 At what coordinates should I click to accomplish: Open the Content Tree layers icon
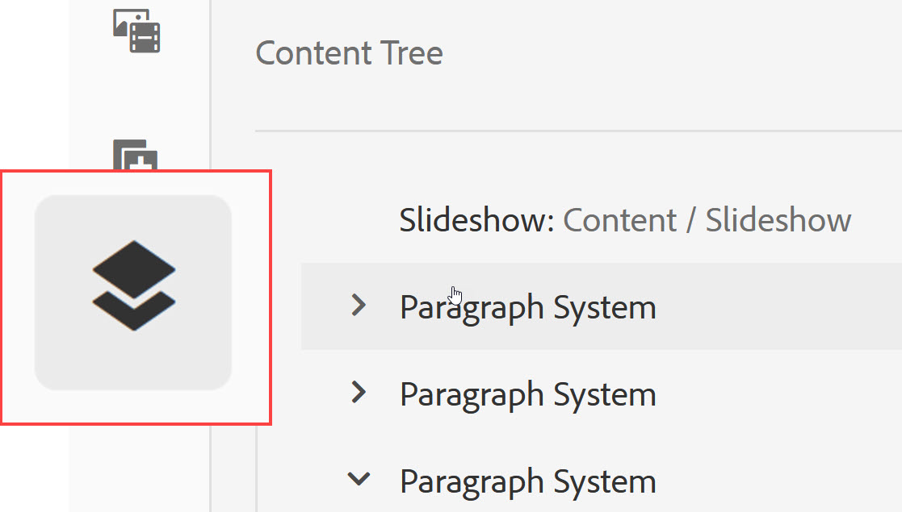pyautogui.click(x=133, y=285)
